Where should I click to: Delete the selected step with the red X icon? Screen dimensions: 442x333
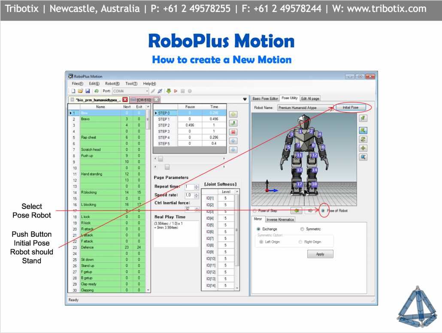[x=233, y=131]
